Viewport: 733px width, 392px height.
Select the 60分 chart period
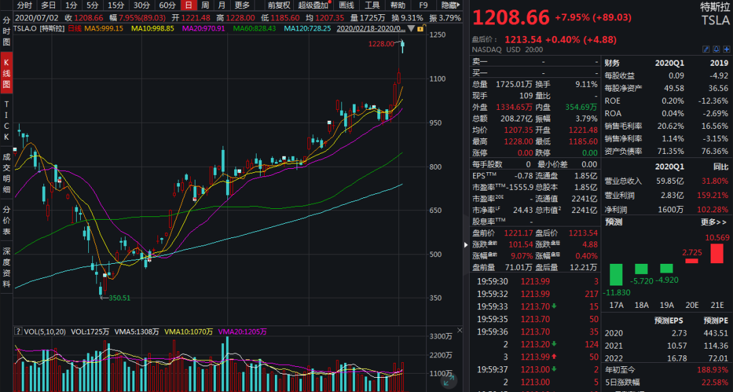[168, 5]
